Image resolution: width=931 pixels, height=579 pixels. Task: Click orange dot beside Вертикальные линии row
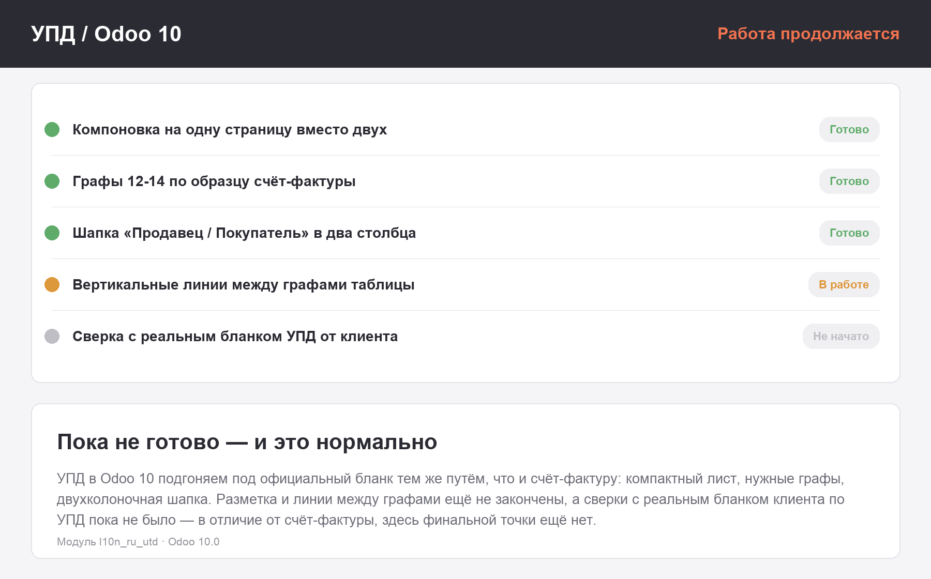[x=52, y=284]
